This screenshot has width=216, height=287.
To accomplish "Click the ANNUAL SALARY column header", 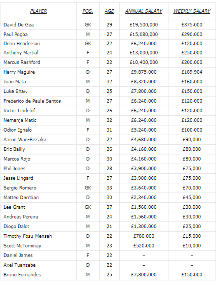I will pos(144,11).
